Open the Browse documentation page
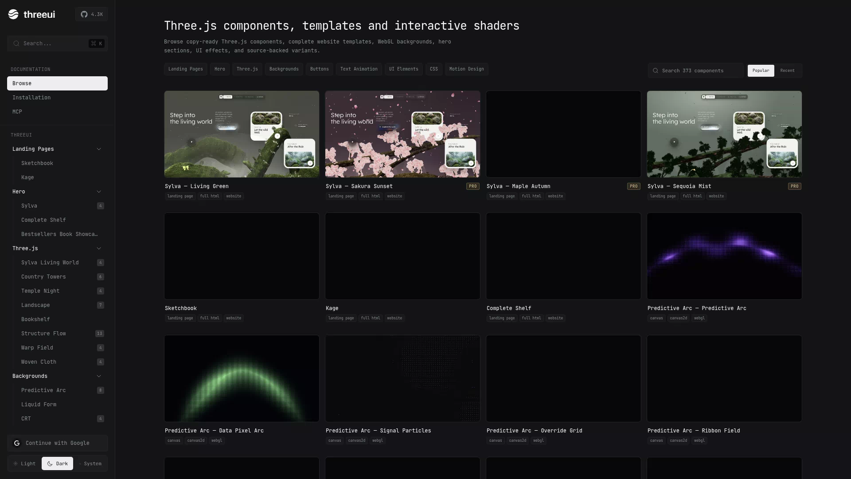 point(57,83)
